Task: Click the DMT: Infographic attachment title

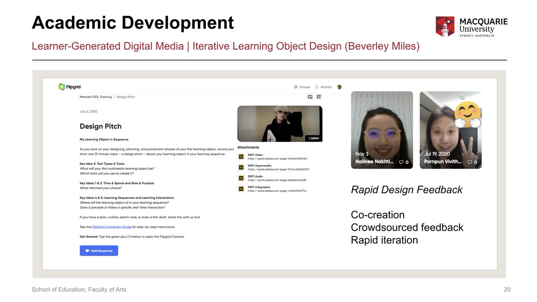Action: point(259,187)
